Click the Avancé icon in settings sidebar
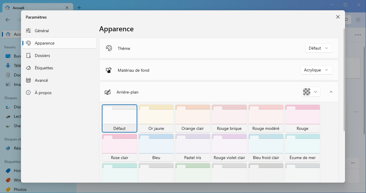This screenshot has height=193, width=366. [x=28, y=80]
